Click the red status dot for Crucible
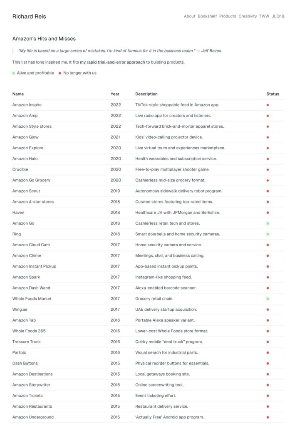This screenshot has height=426, width=295. (x=268, y=170)
